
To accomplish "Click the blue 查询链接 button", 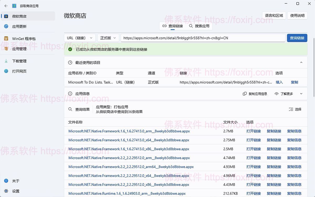I will (297, 38).
